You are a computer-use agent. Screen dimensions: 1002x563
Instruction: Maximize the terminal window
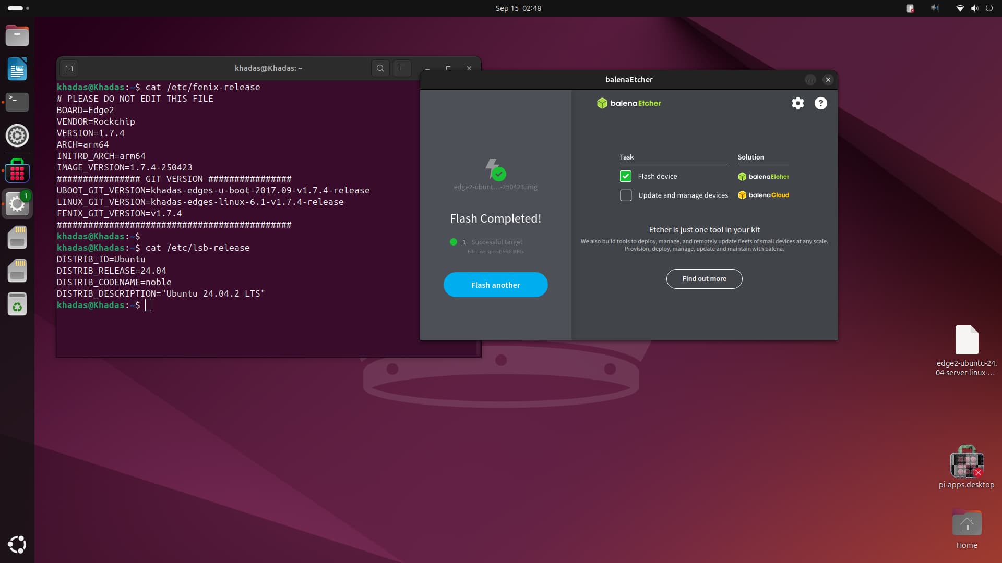tap(448, 68)
